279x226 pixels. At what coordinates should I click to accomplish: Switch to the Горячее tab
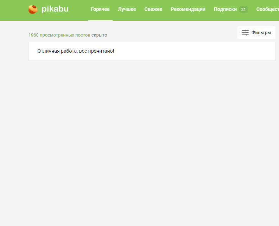click(100, 9)
